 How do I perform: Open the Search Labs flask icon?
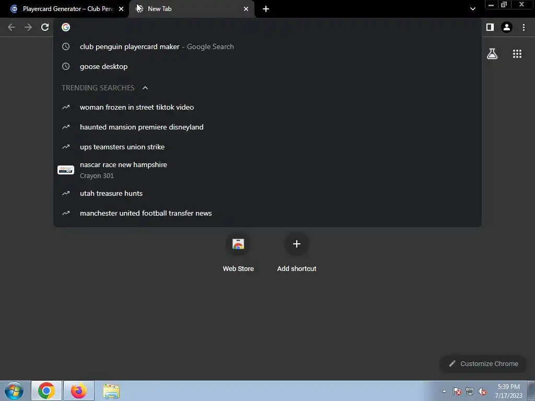492,54
